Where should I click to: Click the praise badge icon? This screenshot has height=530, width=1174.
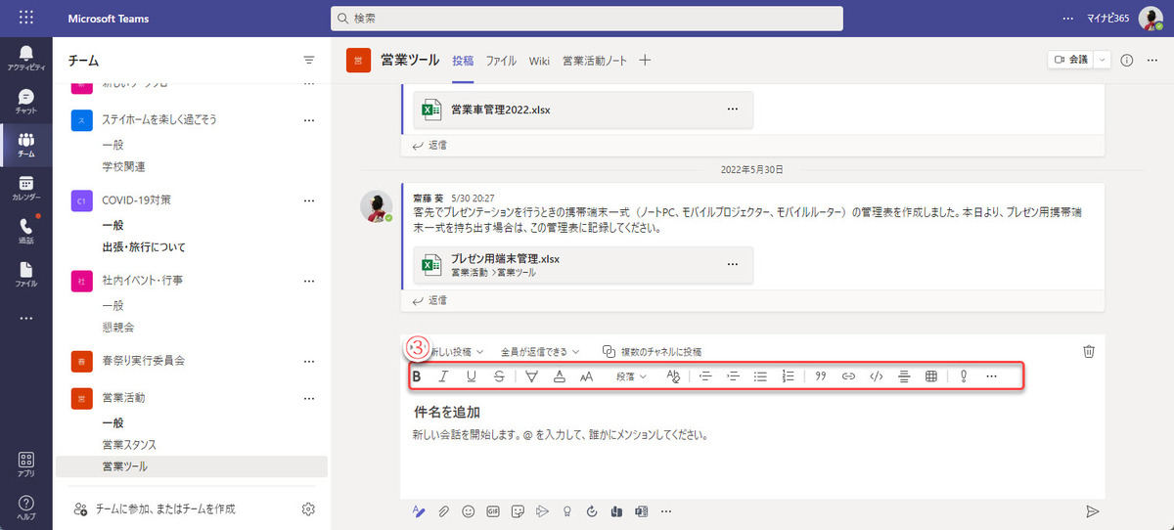point(568,510)
